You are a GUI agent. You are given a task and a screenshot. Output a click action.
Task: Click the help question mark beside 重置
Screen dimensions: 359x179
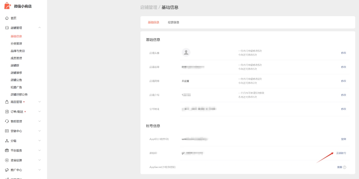click(344, 167)
